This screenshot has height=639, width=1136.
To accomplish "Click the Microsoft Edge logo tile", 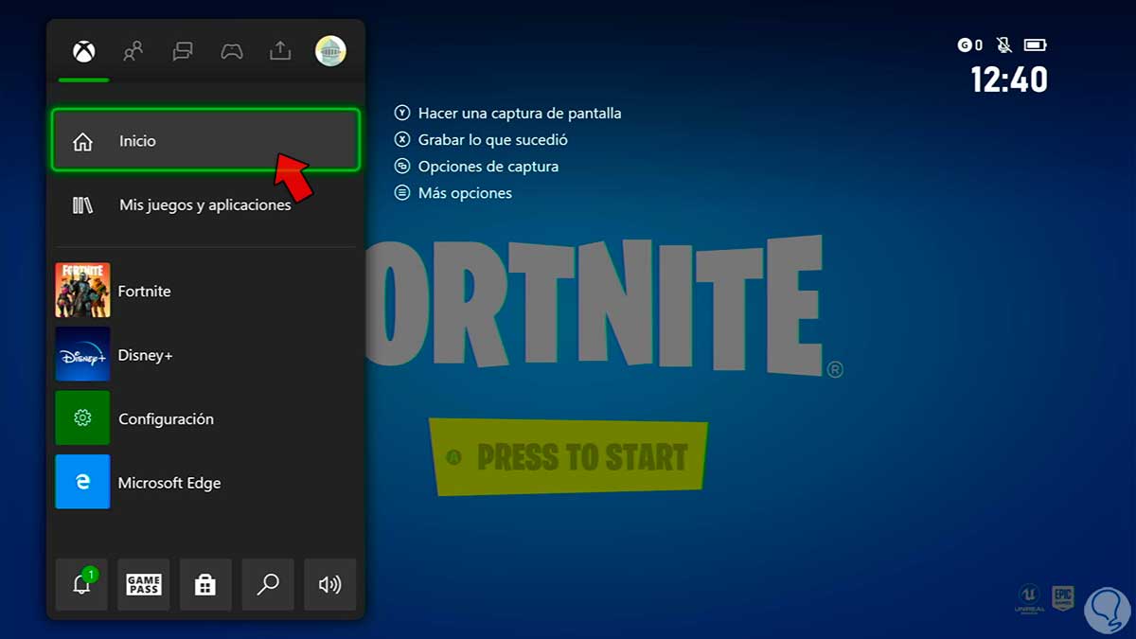I will [x=82, y=482].
